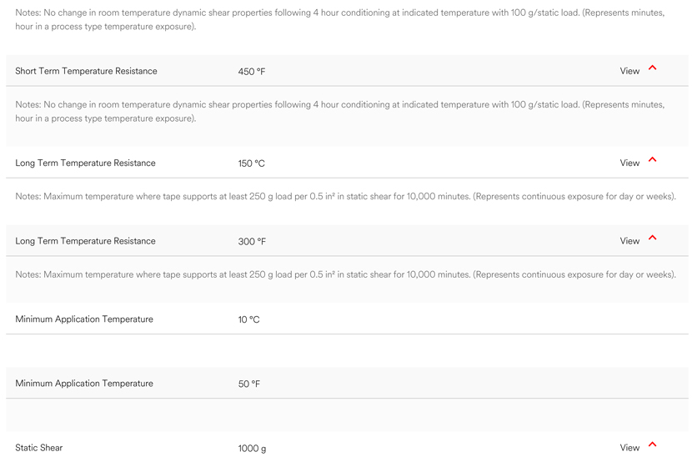Click the 10 °C value
This screenshot has height=462, width=692.
coord(249,319)
